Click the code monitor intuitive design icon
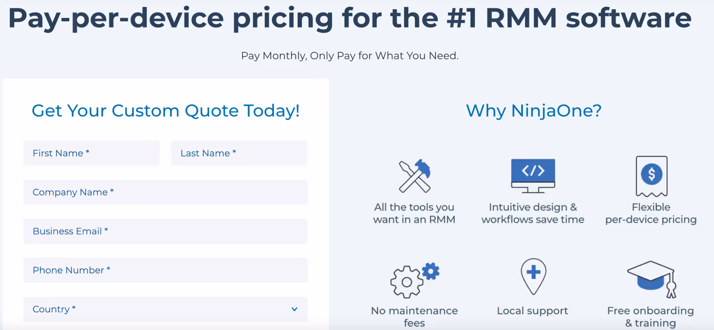This screenshot has height=330, width=714. point(533,176)
